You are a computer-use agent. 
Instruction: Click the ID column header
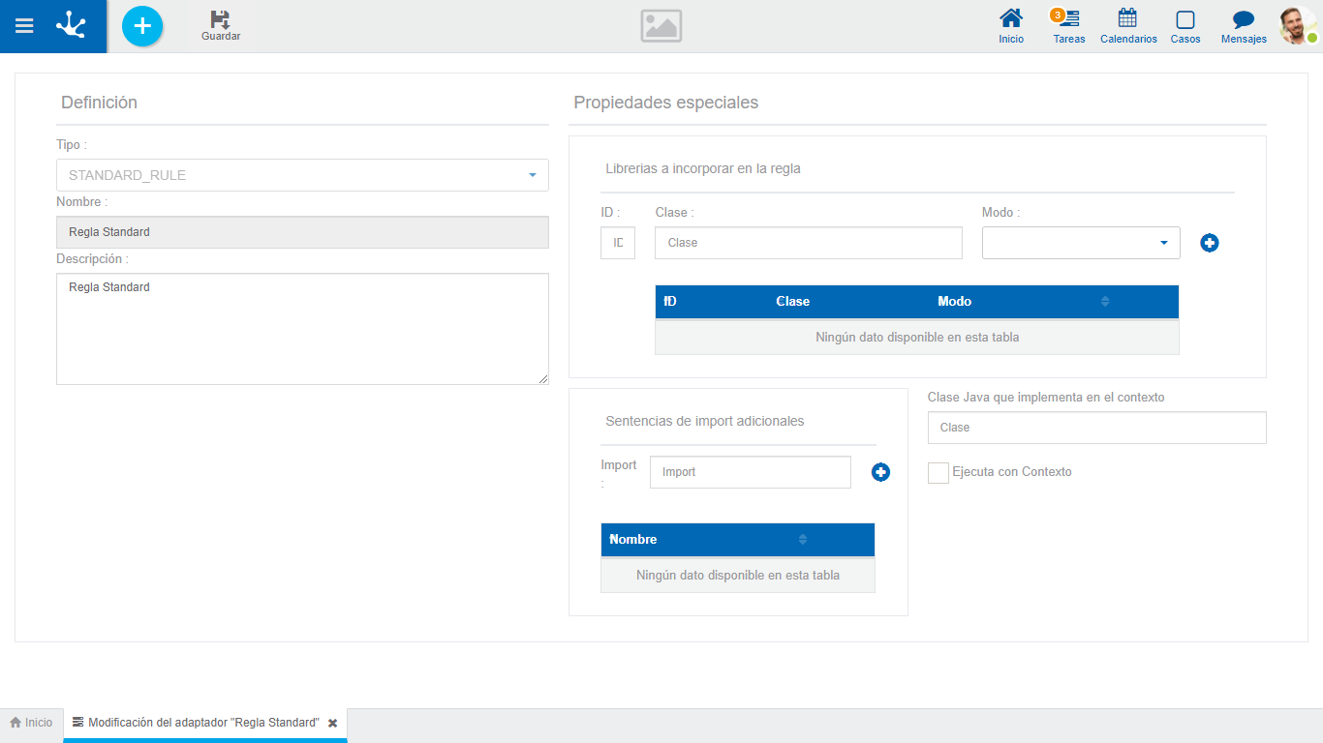coord(670,302)
